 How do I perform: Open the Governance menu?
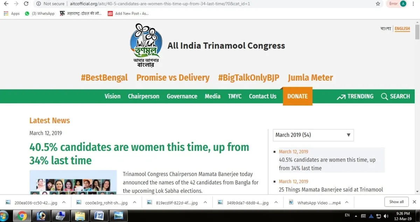[182, 96]
